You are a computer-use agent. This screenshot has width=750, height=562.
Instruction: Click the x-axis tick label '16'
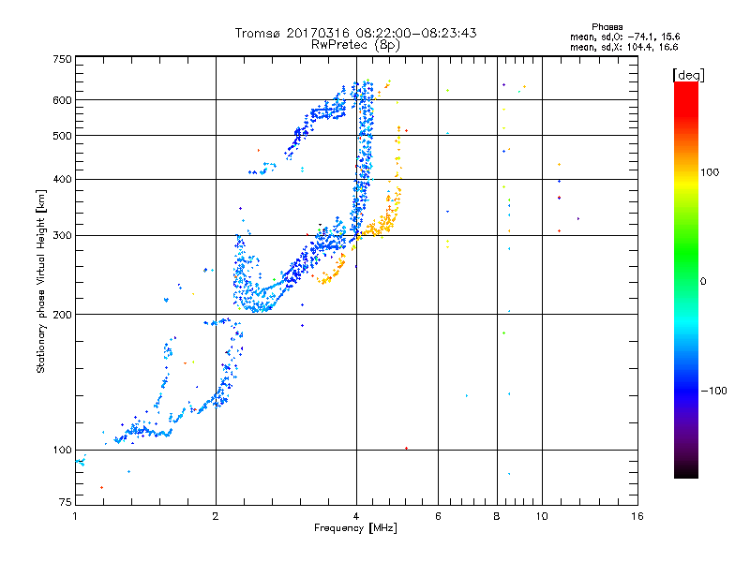(637, 516)
